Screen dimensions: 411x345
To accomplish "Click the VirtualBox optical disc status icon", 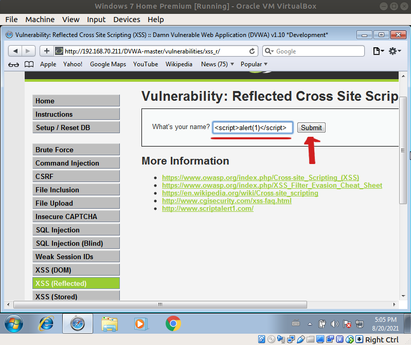I will (x=271, y=339).
